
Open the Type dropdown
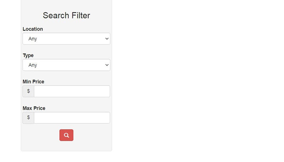point(66,65)
